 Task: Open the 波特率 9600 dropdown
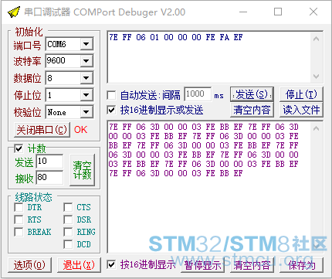(x=86, y=61)
